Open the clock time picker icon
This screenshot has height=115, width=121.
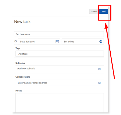(101, 42)
